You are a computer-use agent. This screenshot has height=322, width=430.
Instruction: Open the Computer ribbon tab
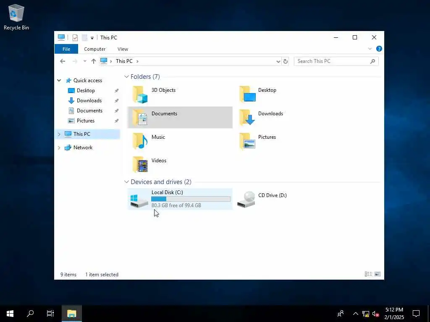pos(94,49)
